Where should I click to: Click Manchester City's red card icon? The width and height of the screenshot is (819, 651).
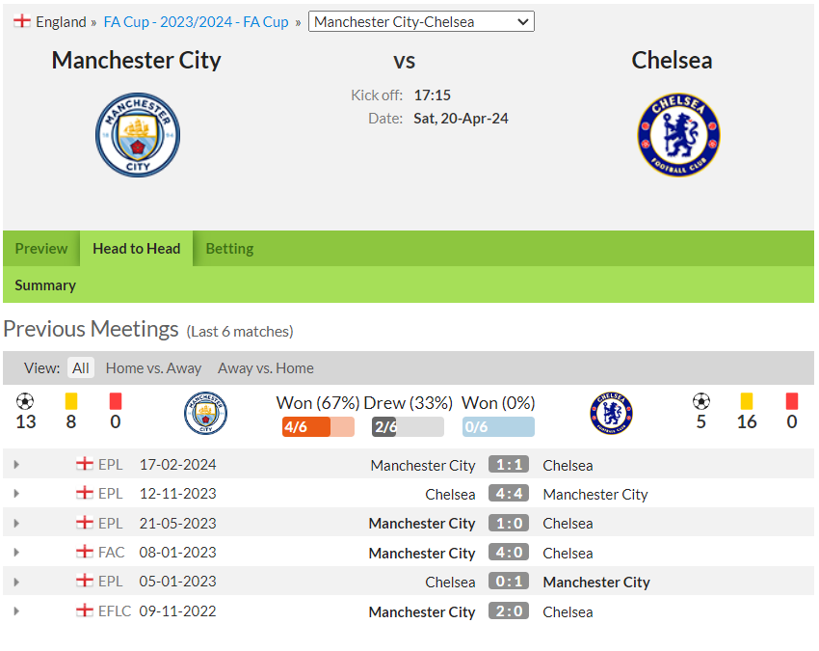[x=116, y=401]
